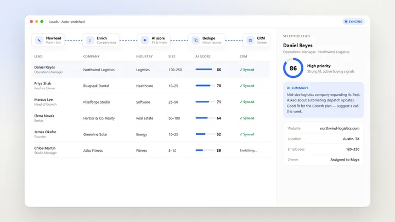
Task: Click the Dedupe copy icon
Action: 195,40
